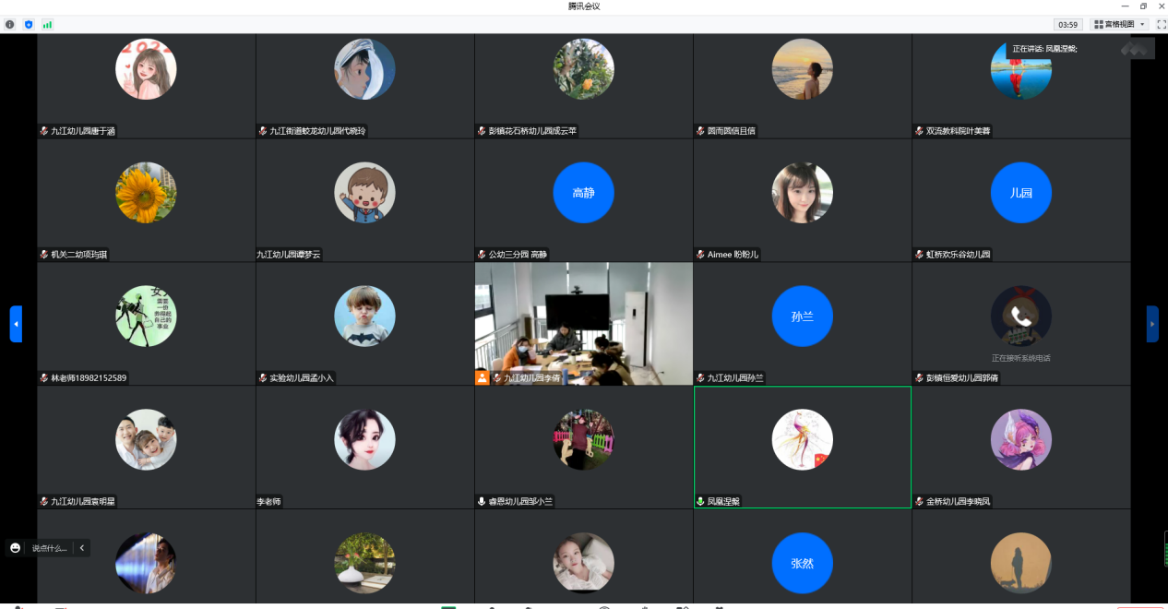The height and width of the screenshot is (609, 1168).
Task: Enter full screen mode via the corner icon
Action: click(x=1161, y=24)
